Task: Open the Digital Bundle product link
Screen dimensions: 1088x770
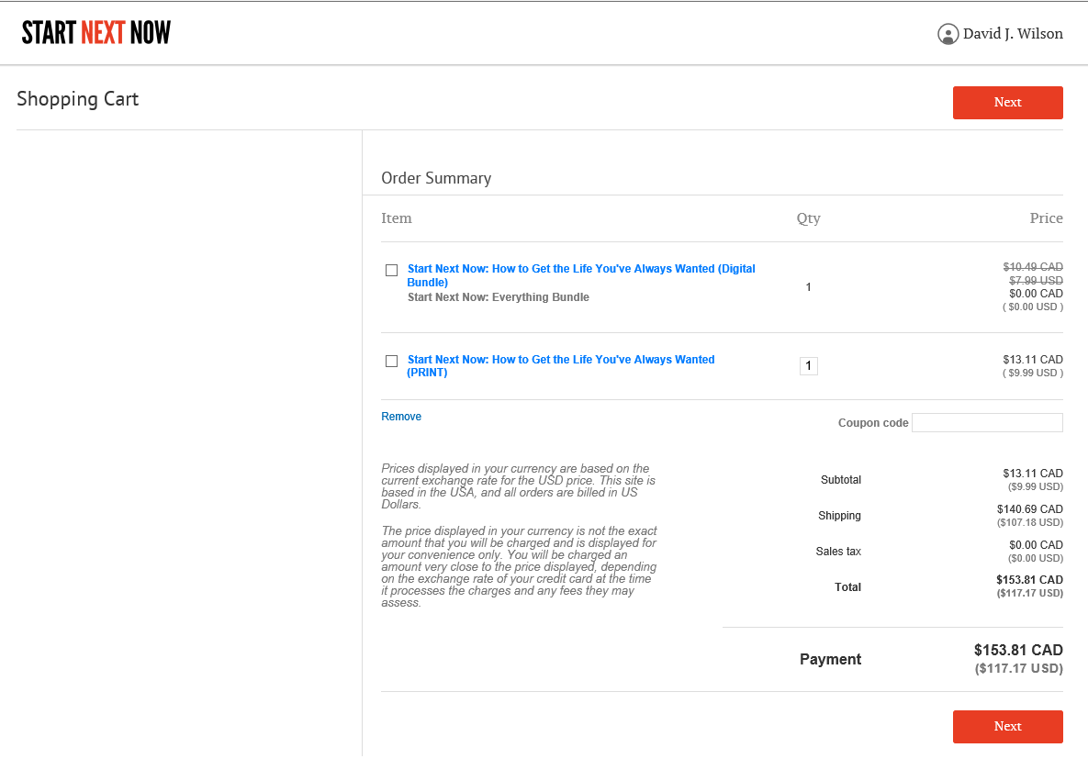Action: 581,275
